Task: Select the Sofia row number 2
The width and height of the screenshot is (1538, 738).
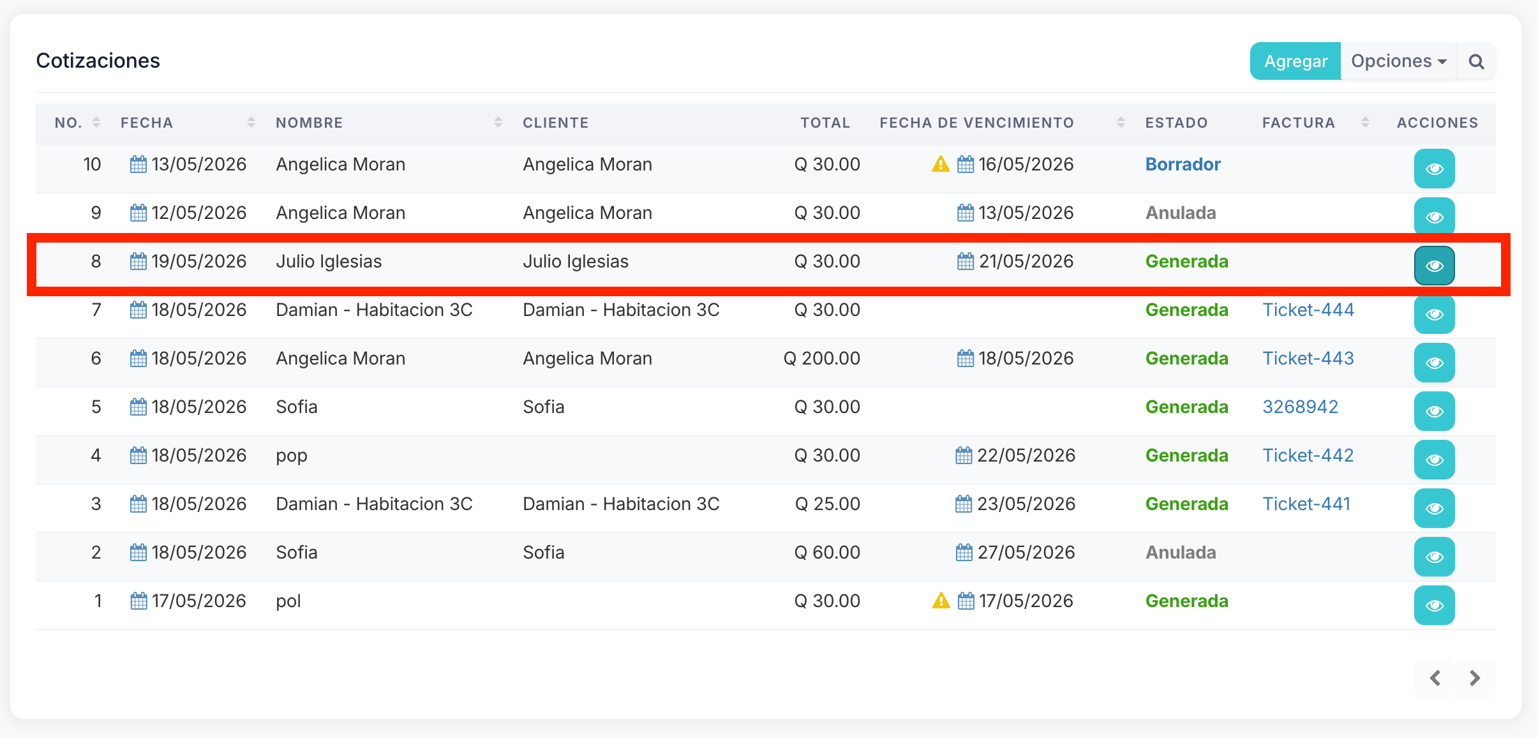Action: pyautogui.click(x=766, y=552)
